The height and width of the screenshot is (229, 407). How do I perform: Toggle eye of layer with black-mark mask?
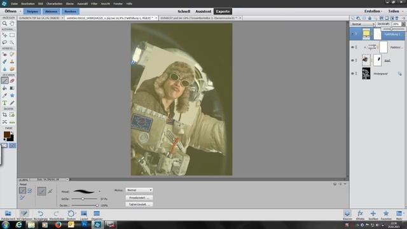tap(352, 60)
